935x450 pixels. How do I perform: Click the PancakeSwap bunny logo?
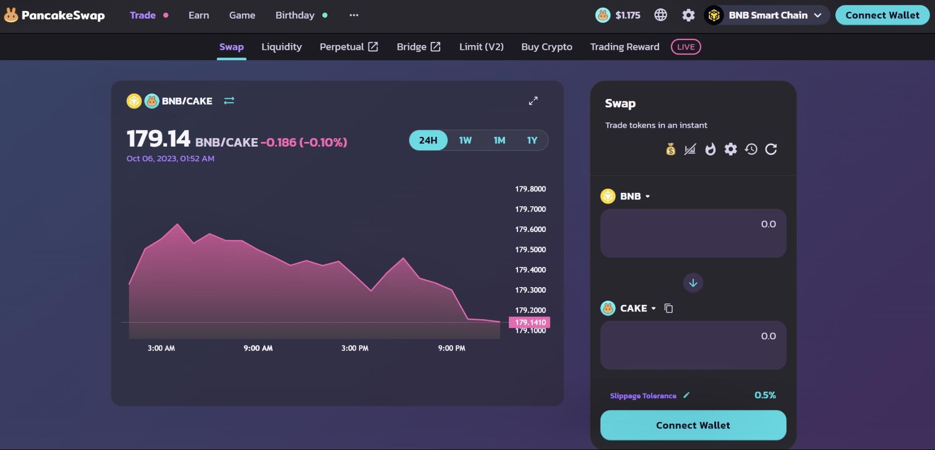11,15
